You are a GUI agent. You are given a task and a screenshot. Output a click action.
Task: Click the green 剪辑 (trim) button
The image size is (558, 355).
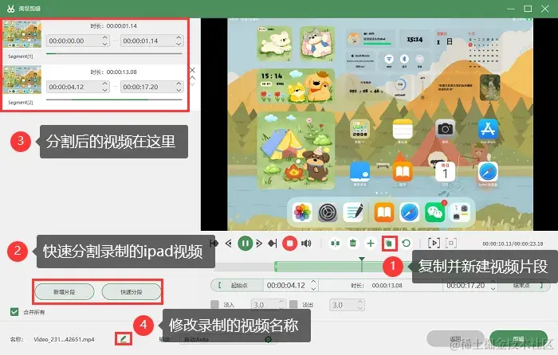pyautogui.click(x=518, y=338)
